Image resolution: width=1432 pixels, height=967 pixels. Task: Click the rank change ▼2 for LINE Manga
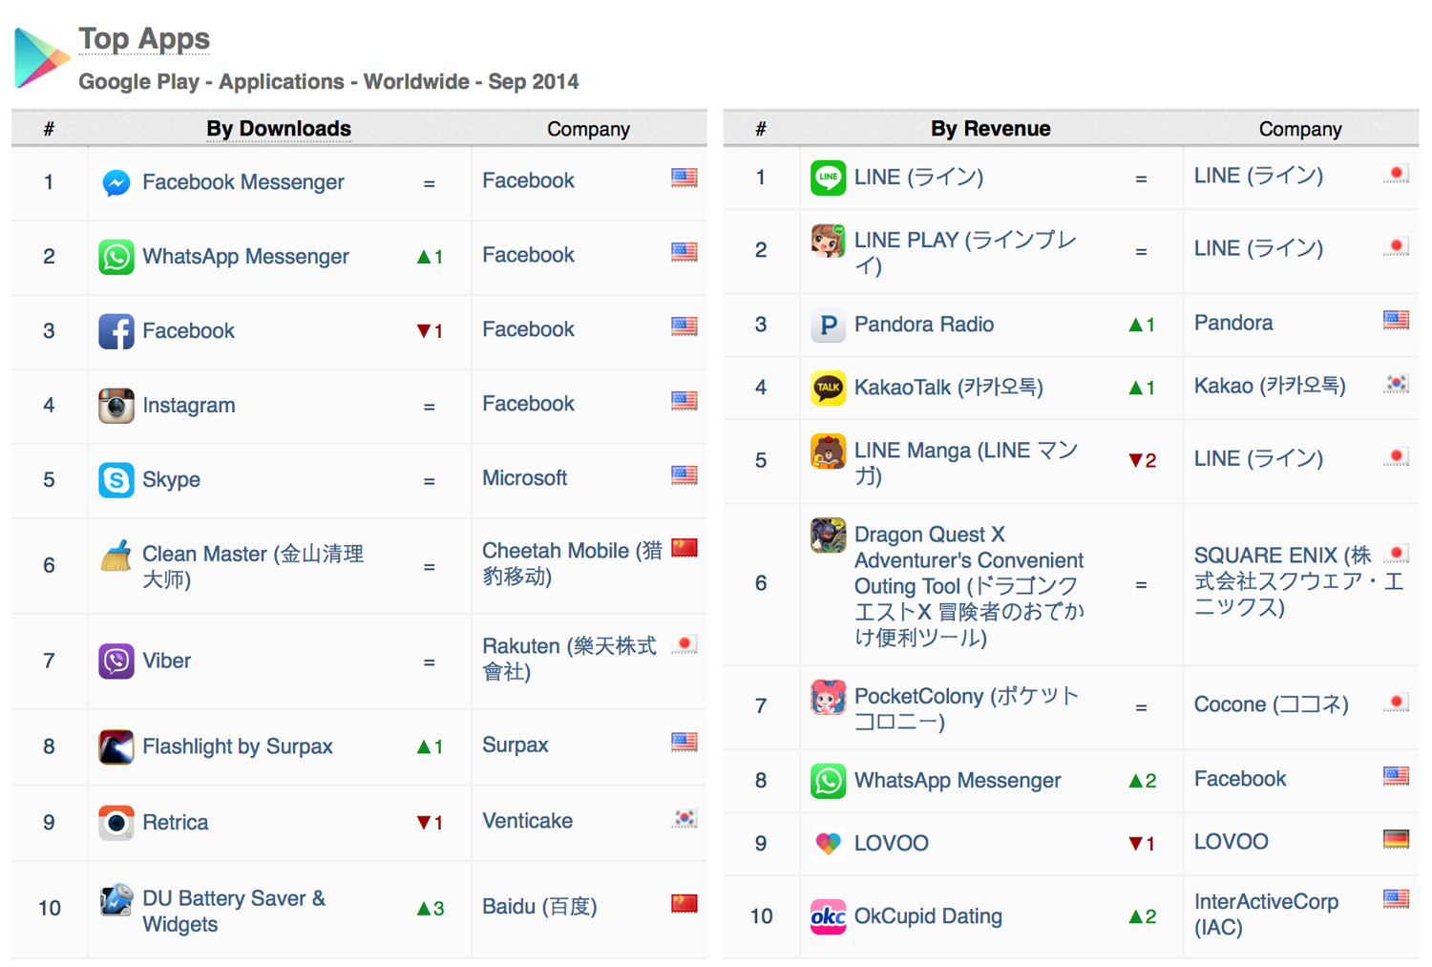[1143, 461]
